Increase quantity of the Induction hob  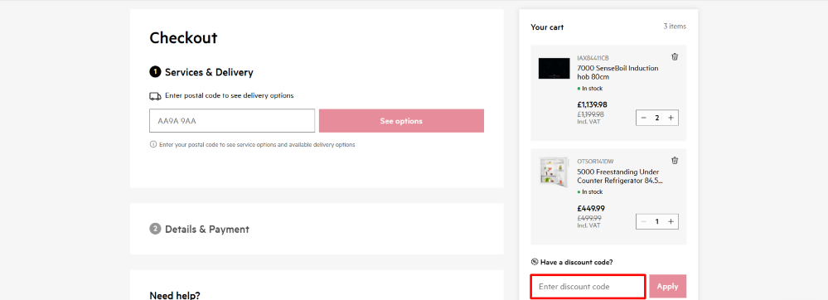(671, 118)
